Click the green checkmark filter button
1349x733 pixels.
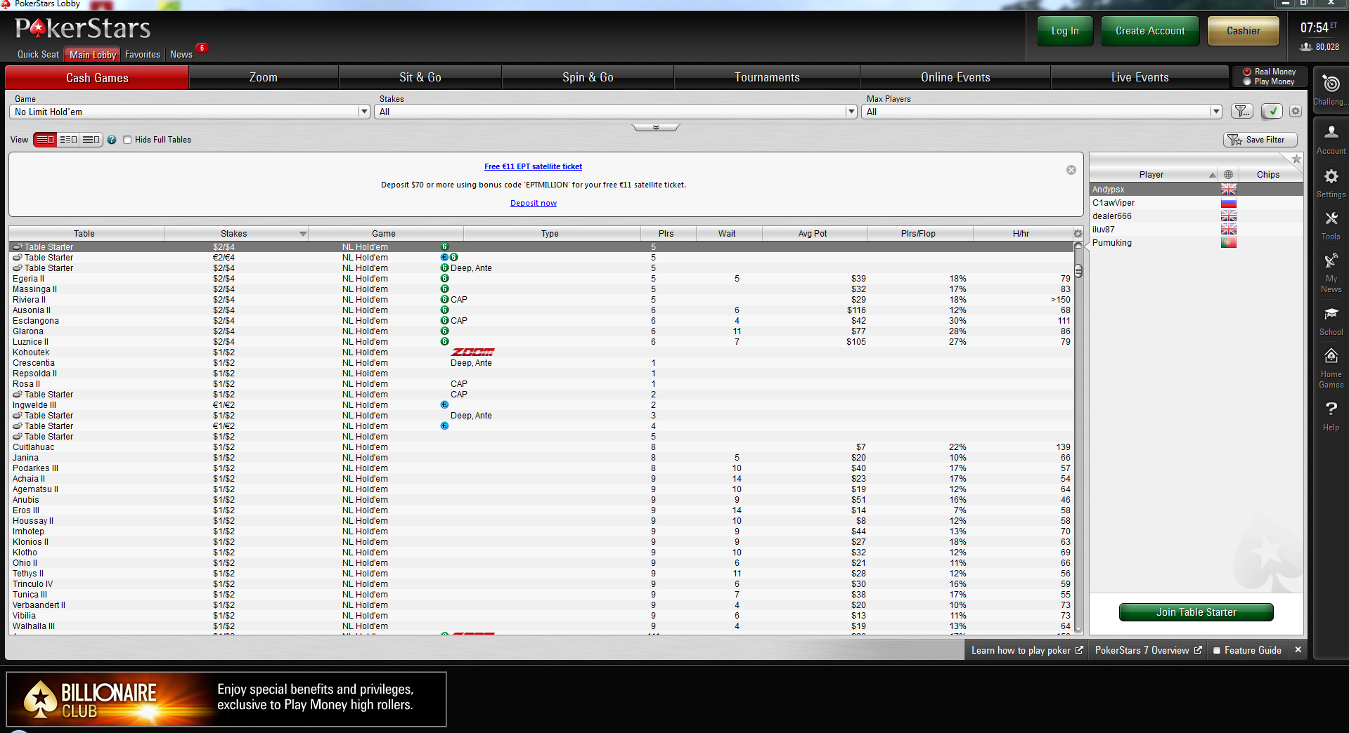tap(1272, 111)
